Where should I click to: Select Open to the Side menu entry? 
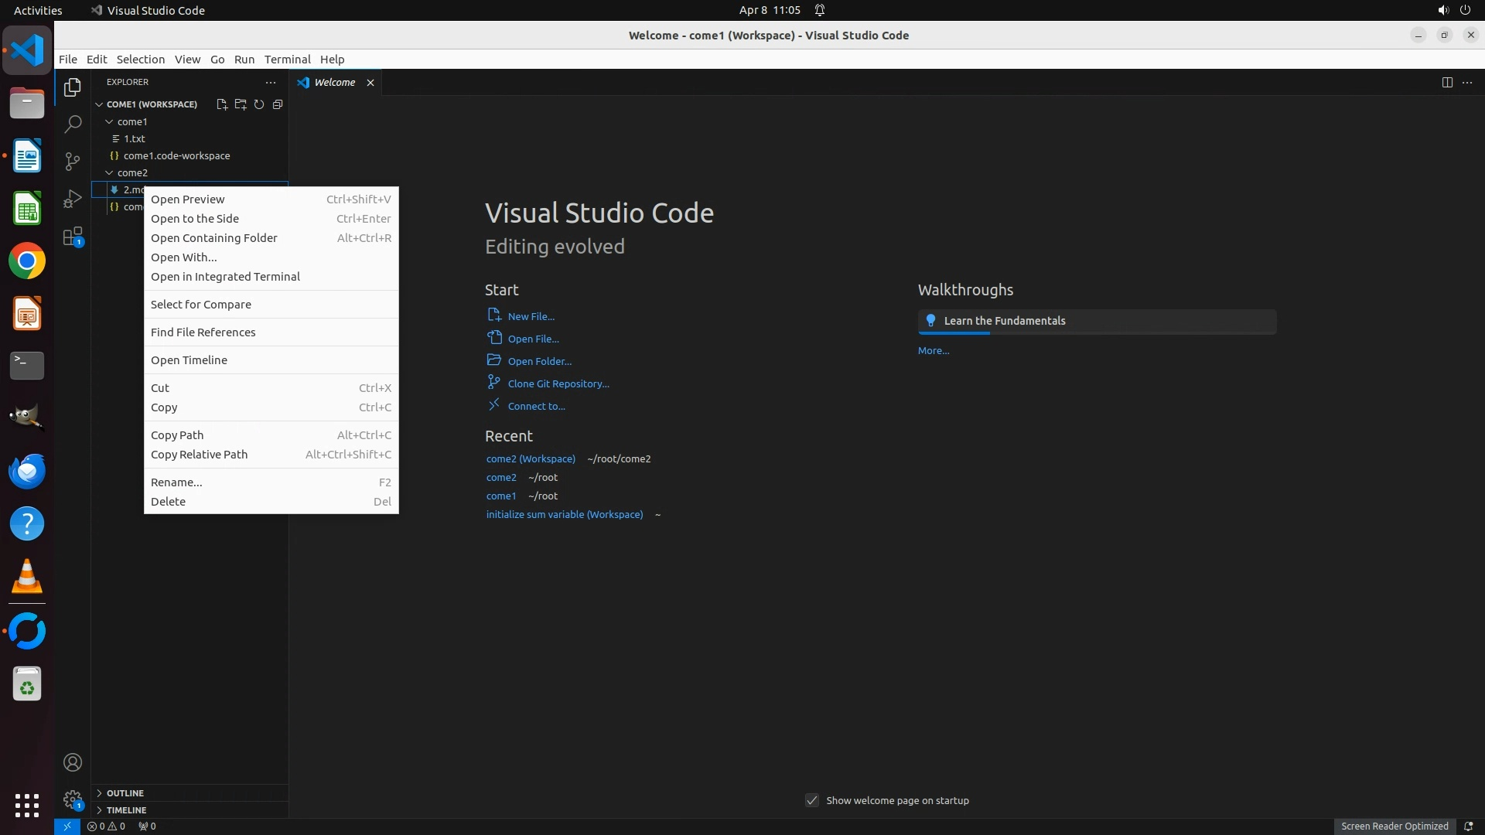coord(195,219)
